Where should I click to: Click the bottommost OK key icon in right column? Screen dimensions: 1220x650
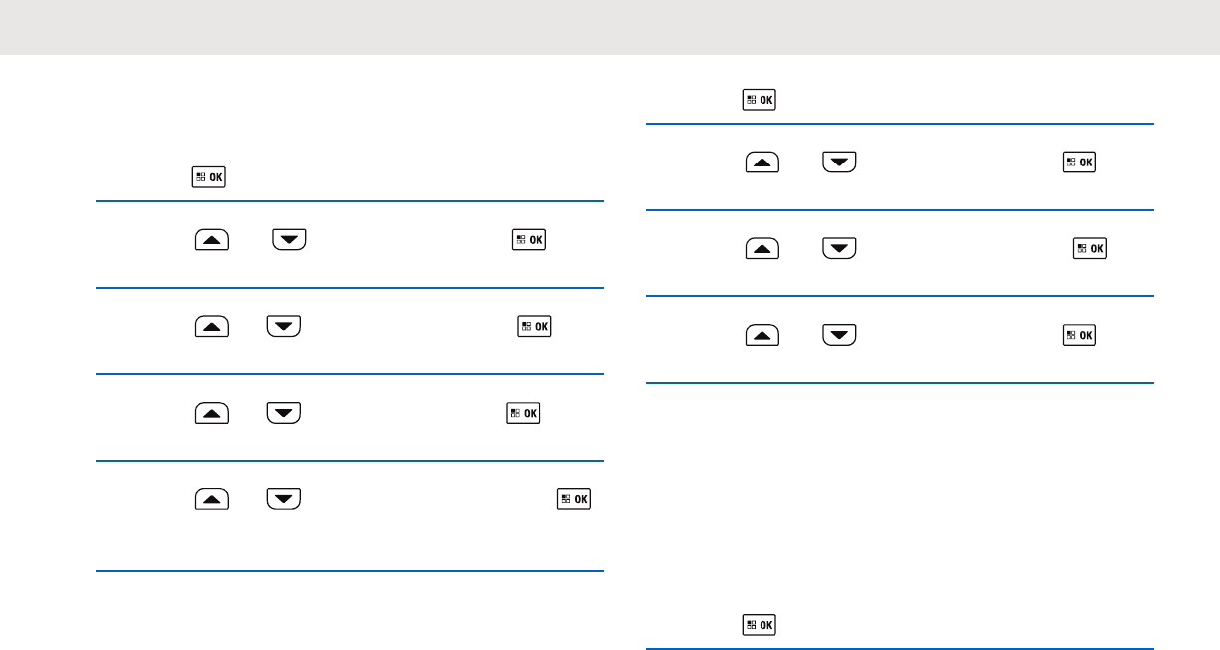coord(760,625)
